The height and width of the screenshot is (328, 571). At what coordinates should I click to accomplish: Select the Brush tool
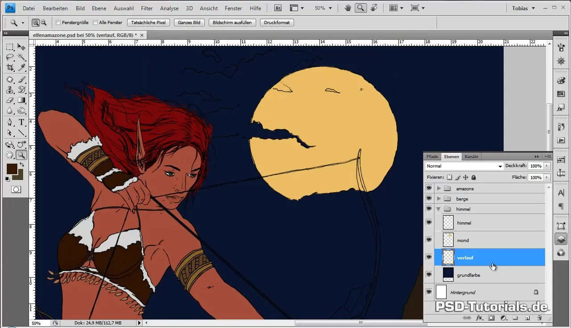(21, 80)
